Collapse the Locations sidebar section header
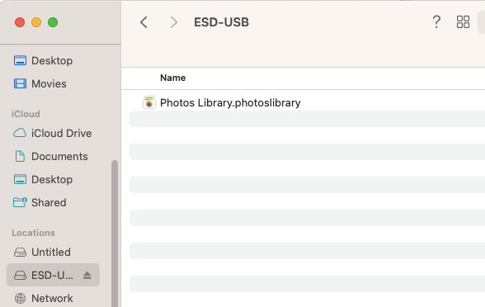The image size is (485, 307). pyautogui.click(x=33, y=233)
